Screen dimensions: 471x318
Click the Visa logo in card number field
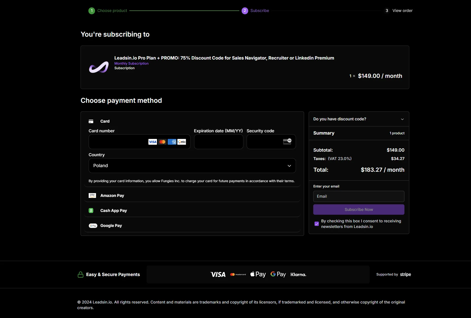coord(153,142)
